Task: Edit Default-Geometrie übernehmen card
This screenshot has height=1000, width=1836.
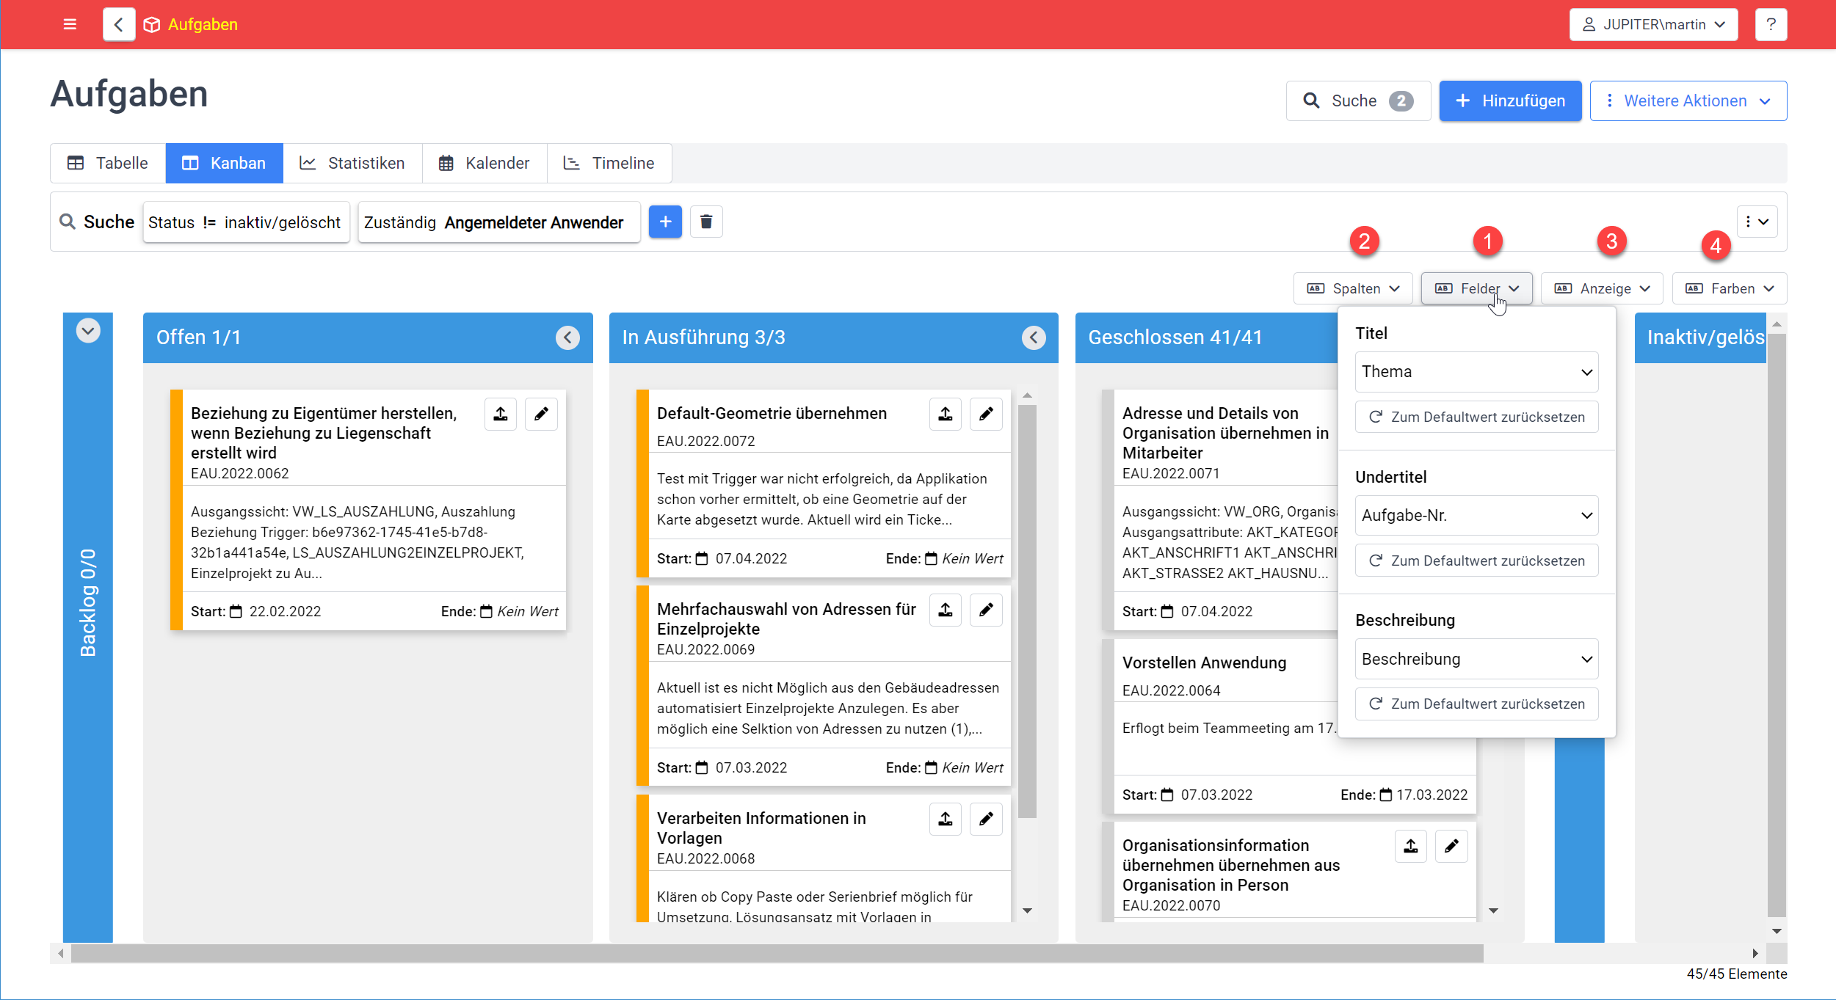Action: click(x=986, y=415)
